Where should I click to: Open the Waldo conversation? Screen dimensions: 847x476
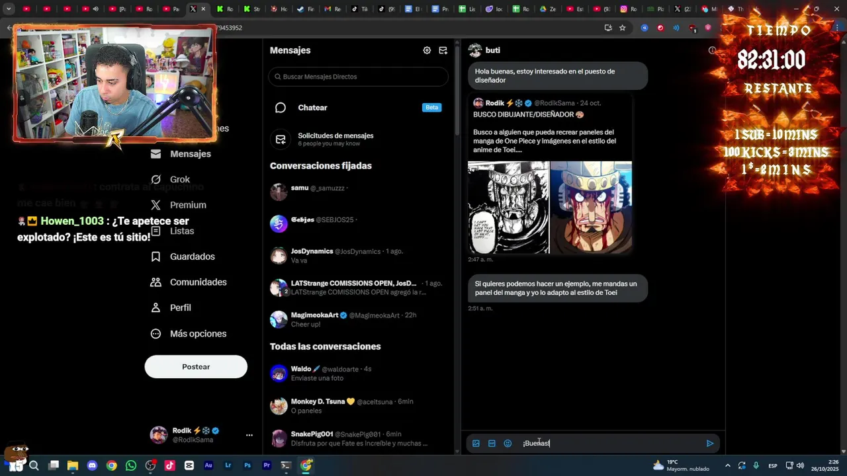point(358,373)
